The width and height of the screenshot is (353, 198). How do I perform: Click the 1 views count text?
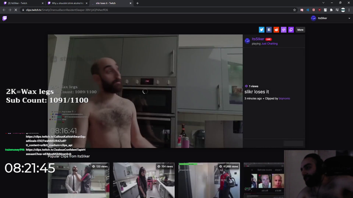point(254,86)
